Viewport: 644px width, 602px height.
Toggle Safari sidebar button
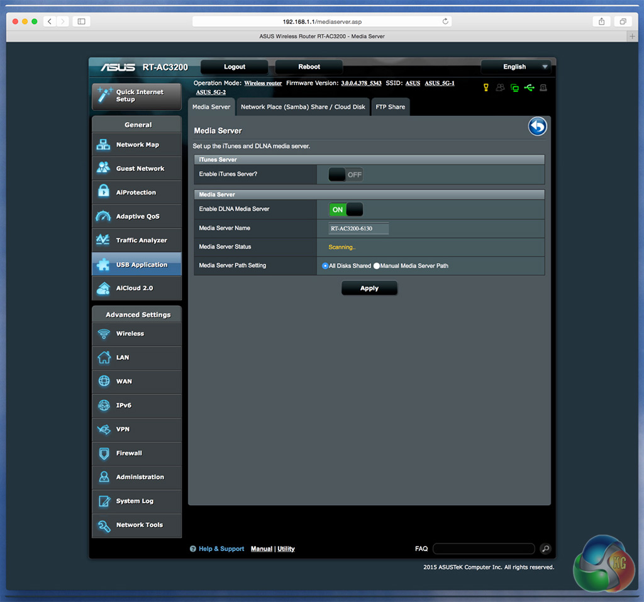[81, 21]
